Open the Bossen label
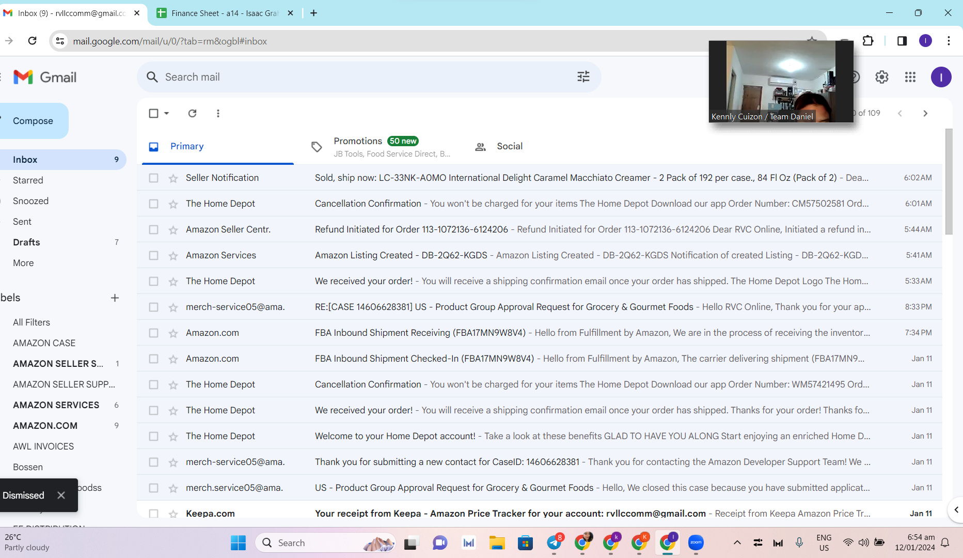 (28, 467)
